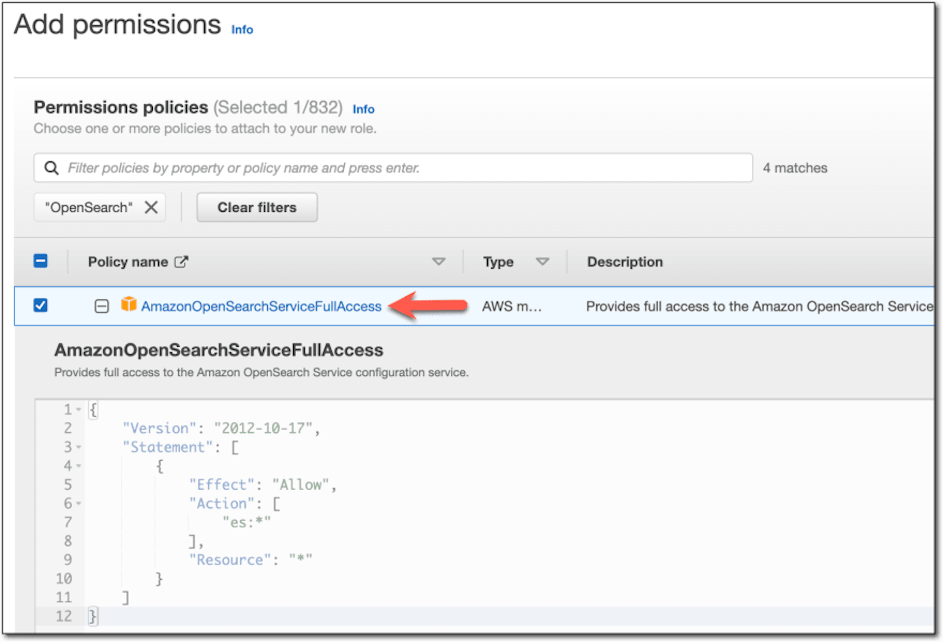Screen dimensions: 943x642
Task: Click policy description text in the row
Action: pyautogui.click(x=760, y=307)
